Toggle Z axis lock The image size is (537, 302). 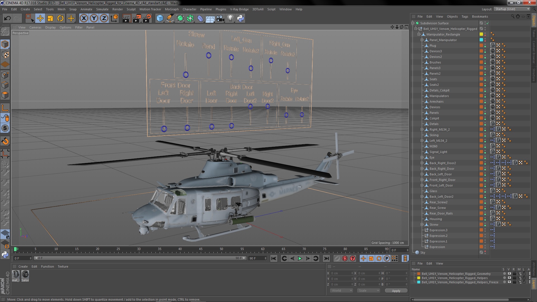(x=104, y=18)
